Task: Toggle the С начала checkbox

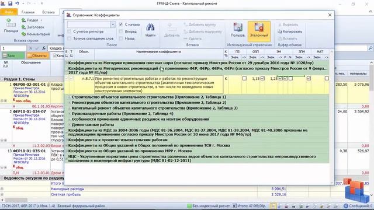Action: click(x=121, y=24)
